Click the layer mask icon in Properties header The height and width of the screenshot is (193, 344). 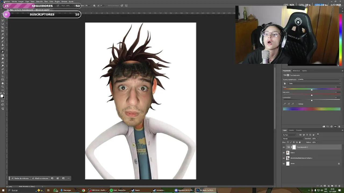point(288,75)
